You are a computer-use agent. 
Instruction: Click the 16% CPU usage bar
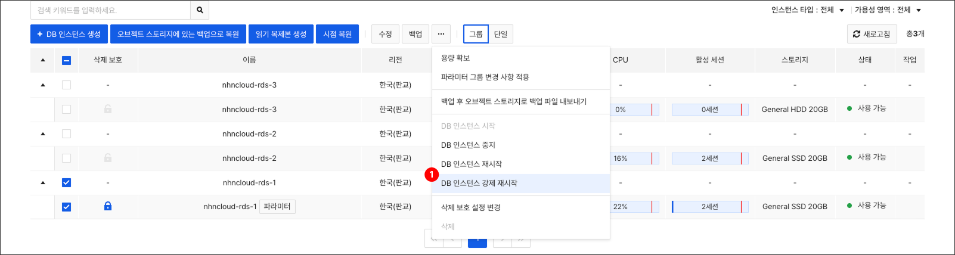pyautogui.click(x=636, y=158)
